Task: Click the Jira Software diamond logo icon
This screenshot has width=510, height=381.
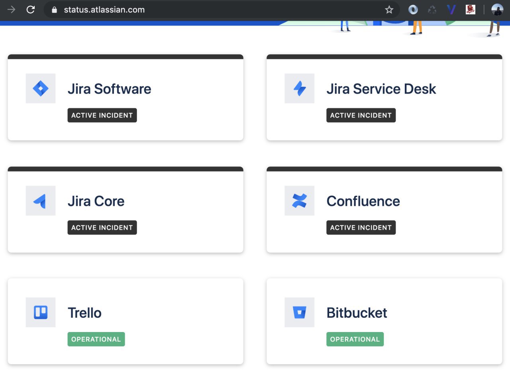Action: pyautogui.click(x=41, y=88)
